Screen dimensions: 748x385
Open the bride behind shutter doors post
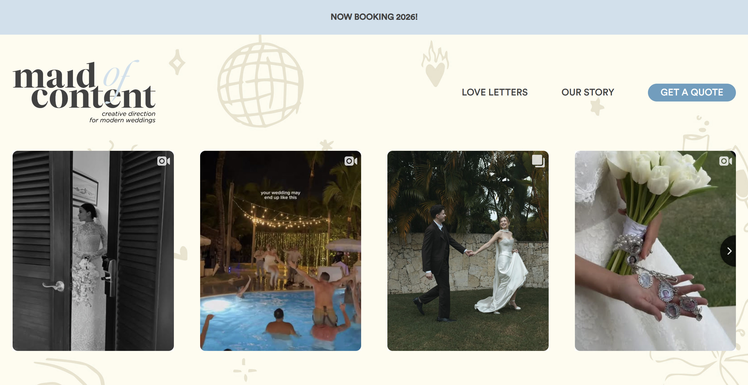(93, 250)
